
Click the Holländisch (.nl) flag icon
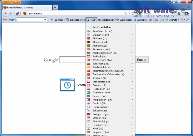click(x=89, y=89)
